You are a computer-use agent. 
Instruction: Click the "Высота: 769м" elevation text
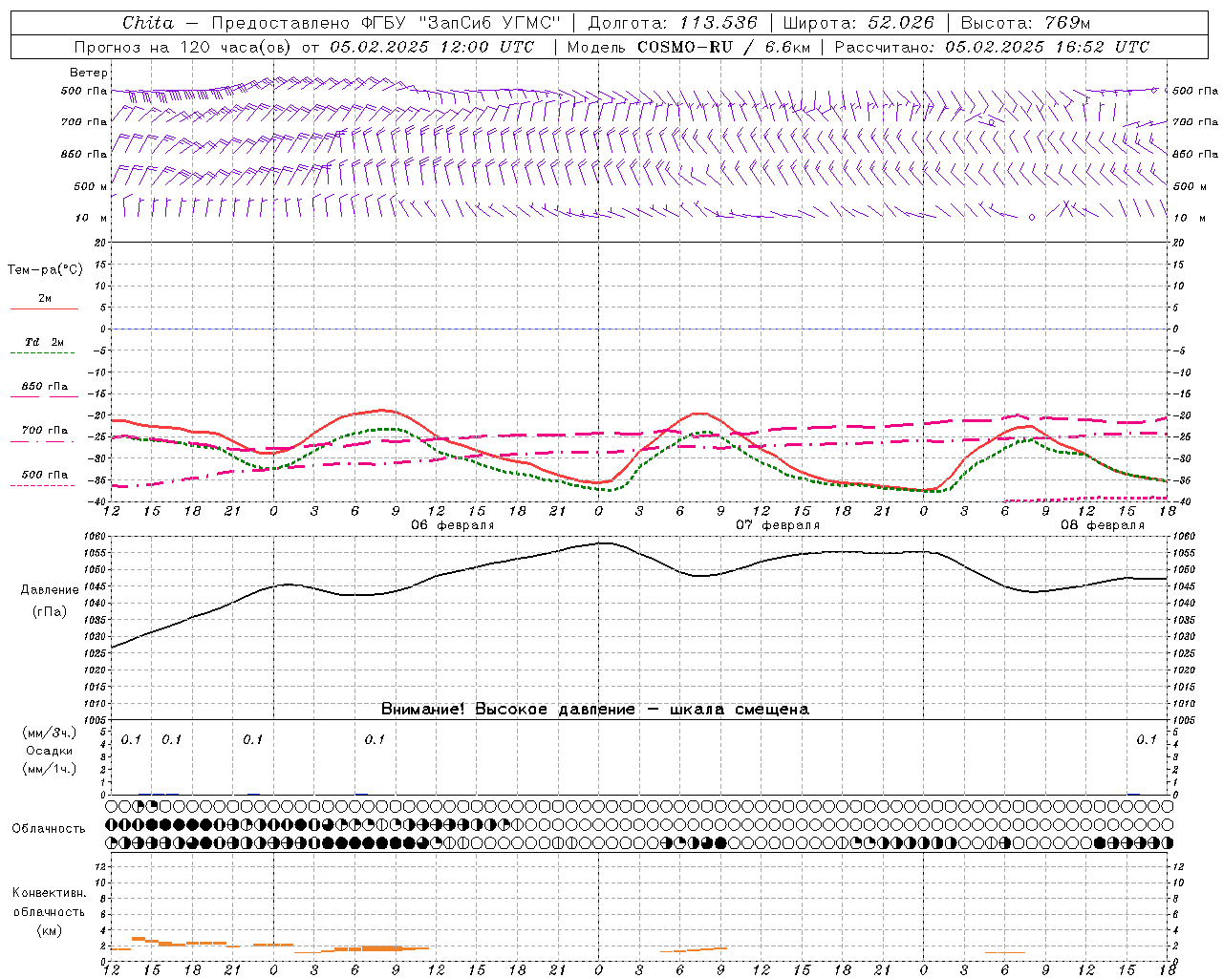1025,23
